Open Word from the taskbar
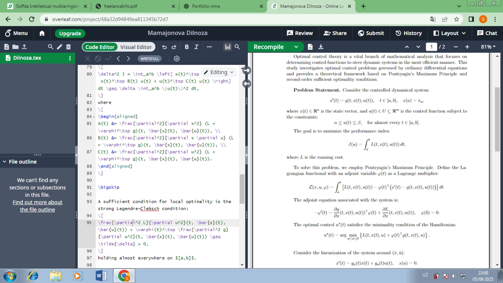Image resolution: width=503 pixels, height=283 pixels. (101, 276)
